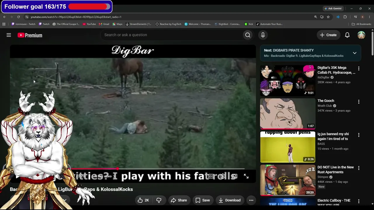Viewport: 374px width, 210px height.
Task: Open the player settings gear
Action: click(223, 176)
